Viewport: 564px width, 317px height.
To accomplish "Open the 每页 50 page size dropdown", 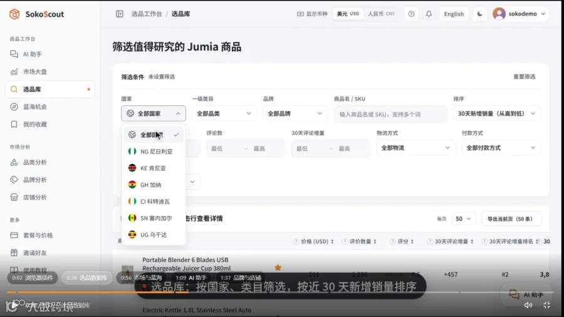I will 463,219.
